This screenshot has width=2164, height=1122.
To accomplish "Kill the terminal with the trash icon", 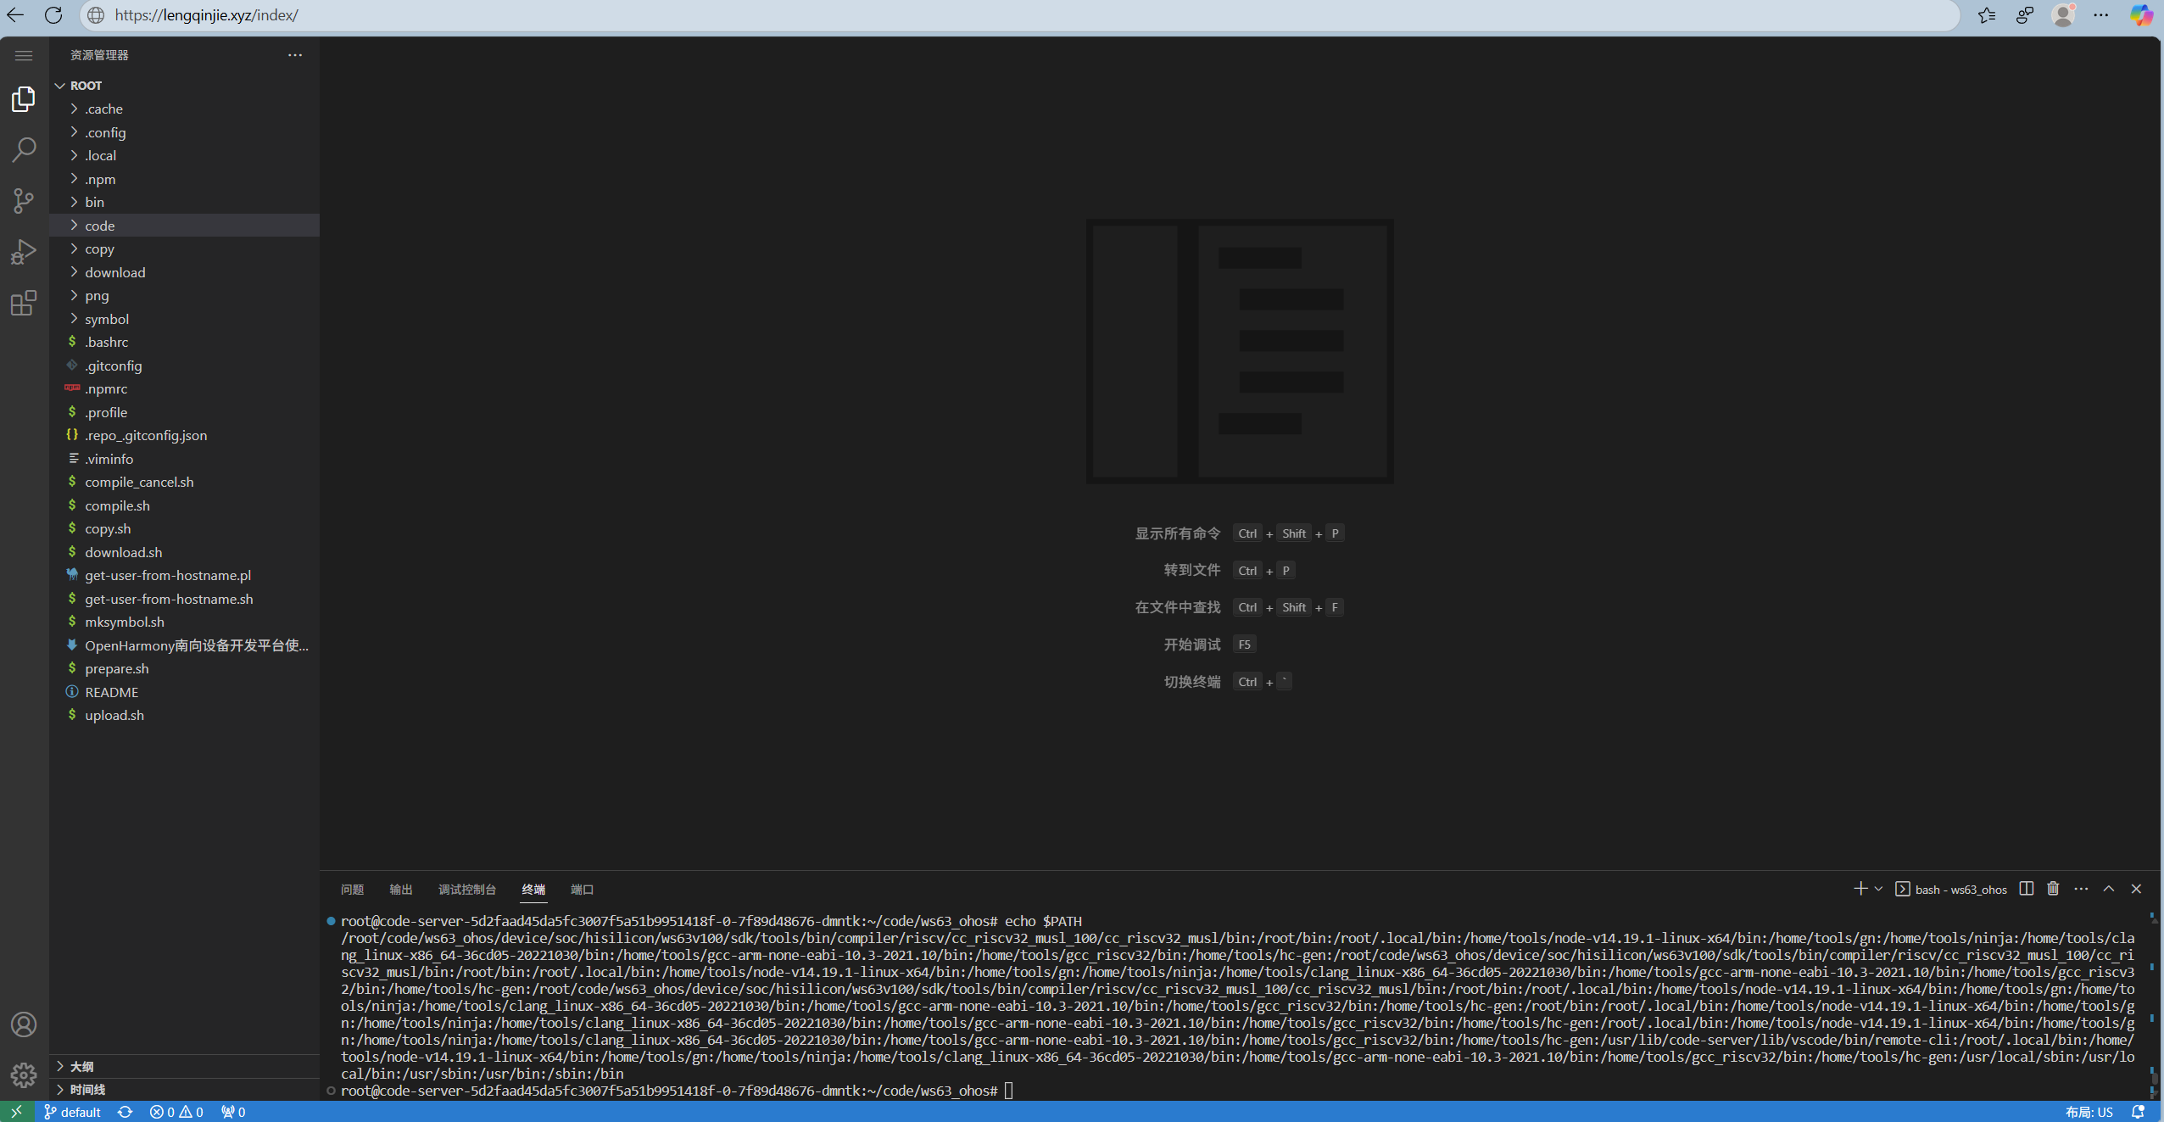I will pos(2053,889).
